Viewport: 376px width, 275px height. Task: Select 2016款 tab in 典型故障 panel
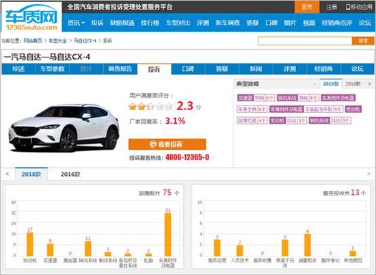[x=353, y=83]
